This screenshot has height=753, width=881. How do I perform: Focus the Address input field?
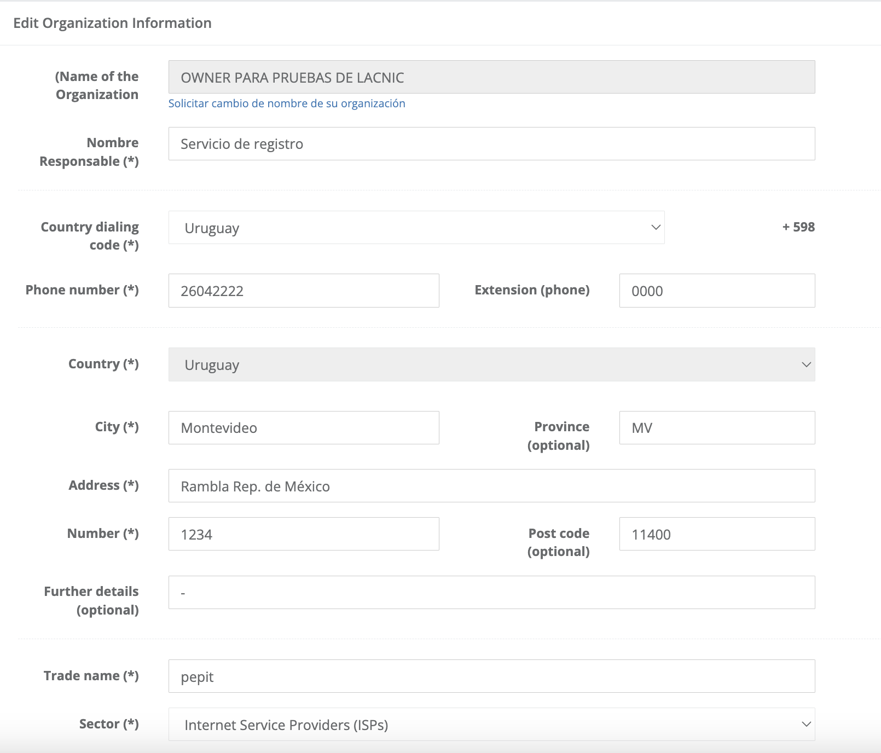tap(491, 486)
